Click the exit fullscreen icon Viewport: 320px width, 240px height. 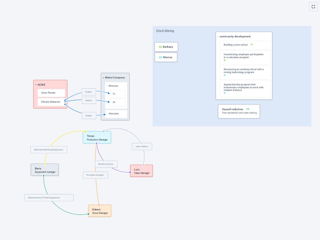pos(313,7)
